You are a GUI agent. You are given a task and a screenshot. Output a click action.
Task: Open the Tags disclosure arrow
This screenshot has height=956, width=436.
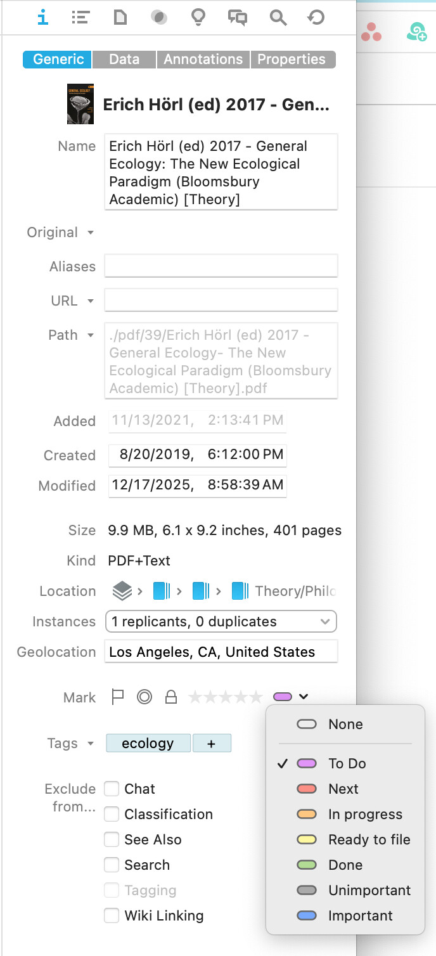pyautogui.click(x=91, y=744)
